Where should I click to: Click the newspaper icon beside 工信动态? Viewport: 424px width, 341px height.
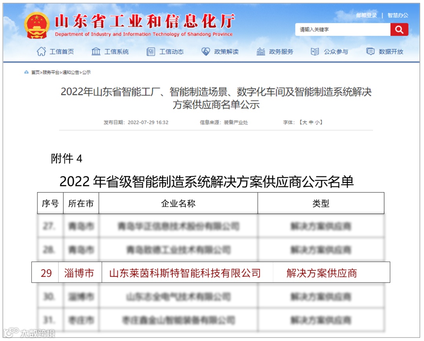[151, 52]
